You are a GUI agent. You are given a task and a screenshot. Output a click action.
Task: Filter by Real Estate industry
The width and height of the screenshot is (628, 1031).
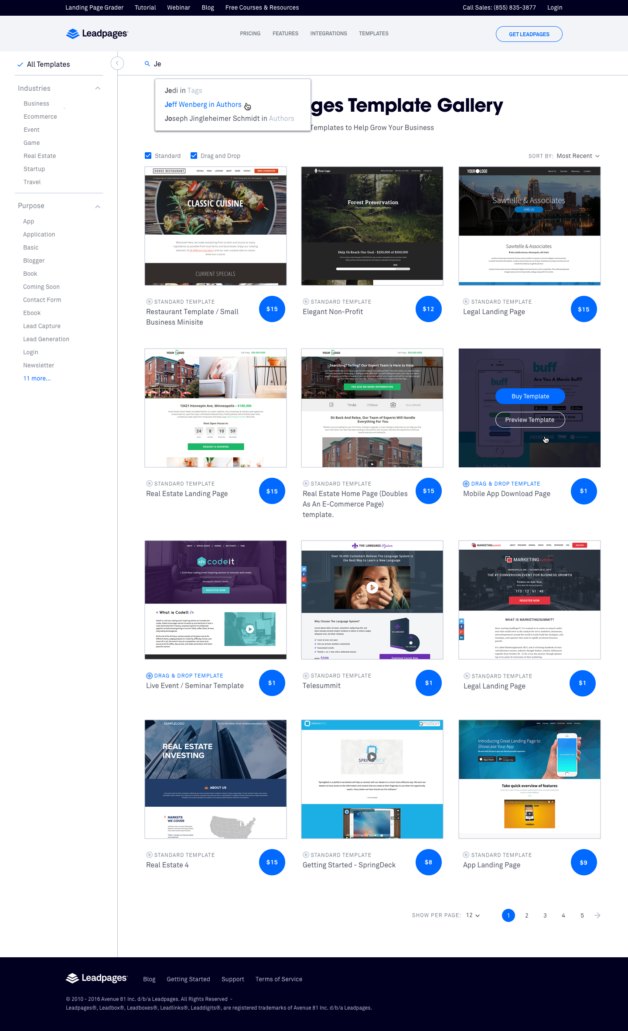40,156
